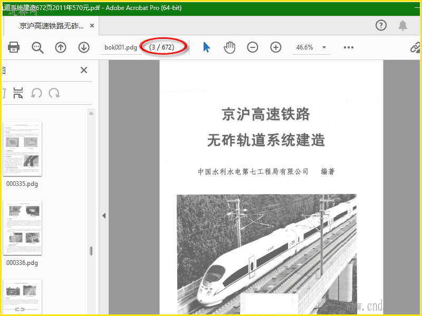This screenshot has height=316, width=422.
Task: Click the Print file icon
Action: 14,47
